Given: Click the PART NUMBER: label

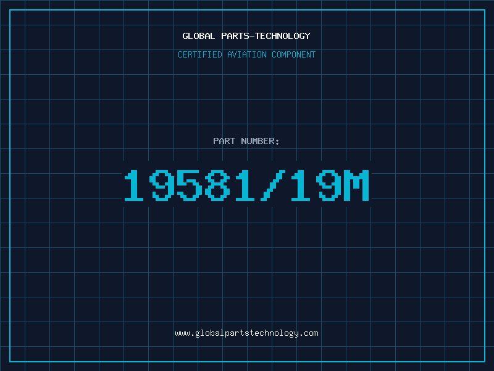Looking at the screenshot, I should (246, 141).
